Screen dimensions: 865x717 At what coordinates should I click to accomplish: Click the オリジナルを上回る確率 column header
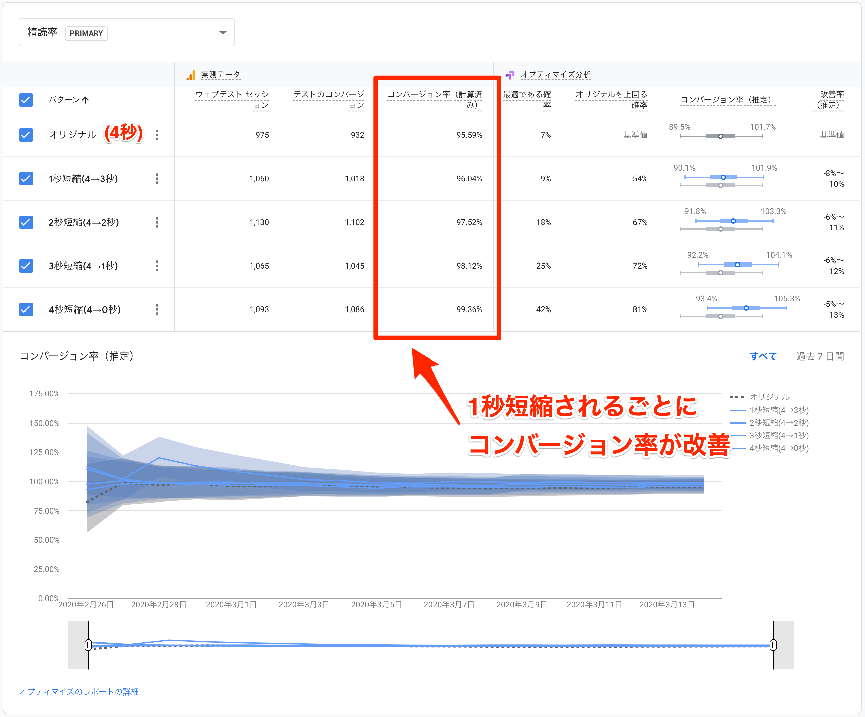(x=611, y=100)
